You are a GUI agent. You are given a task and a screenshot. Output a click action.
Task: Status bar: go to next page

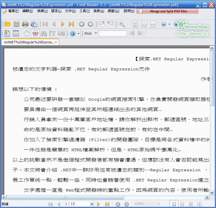tap(98, 204)
